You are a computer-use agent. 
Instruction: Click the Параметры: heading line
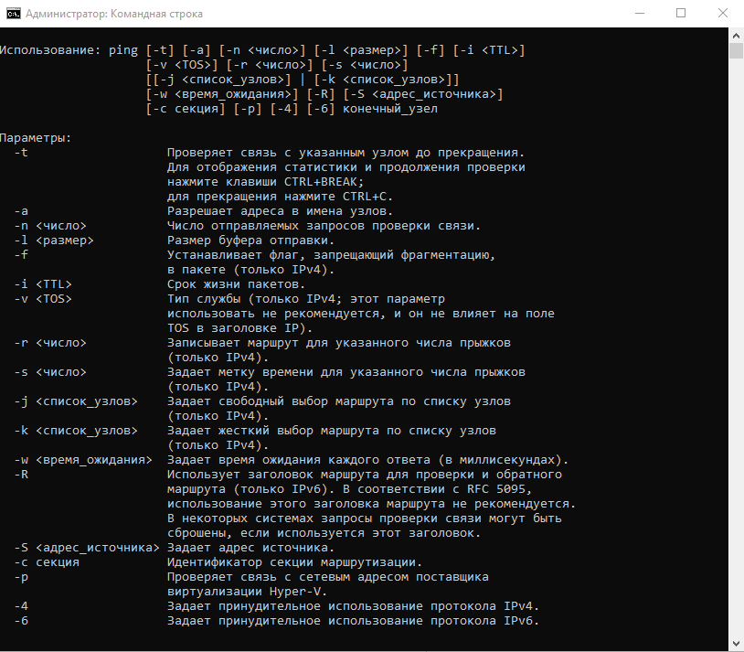[37, 138]
